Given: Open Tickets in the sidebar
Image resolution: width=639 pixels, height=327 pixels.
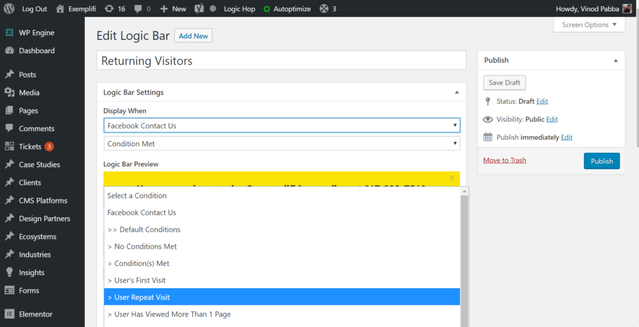Looking at the screenshot, I should 30,147.
